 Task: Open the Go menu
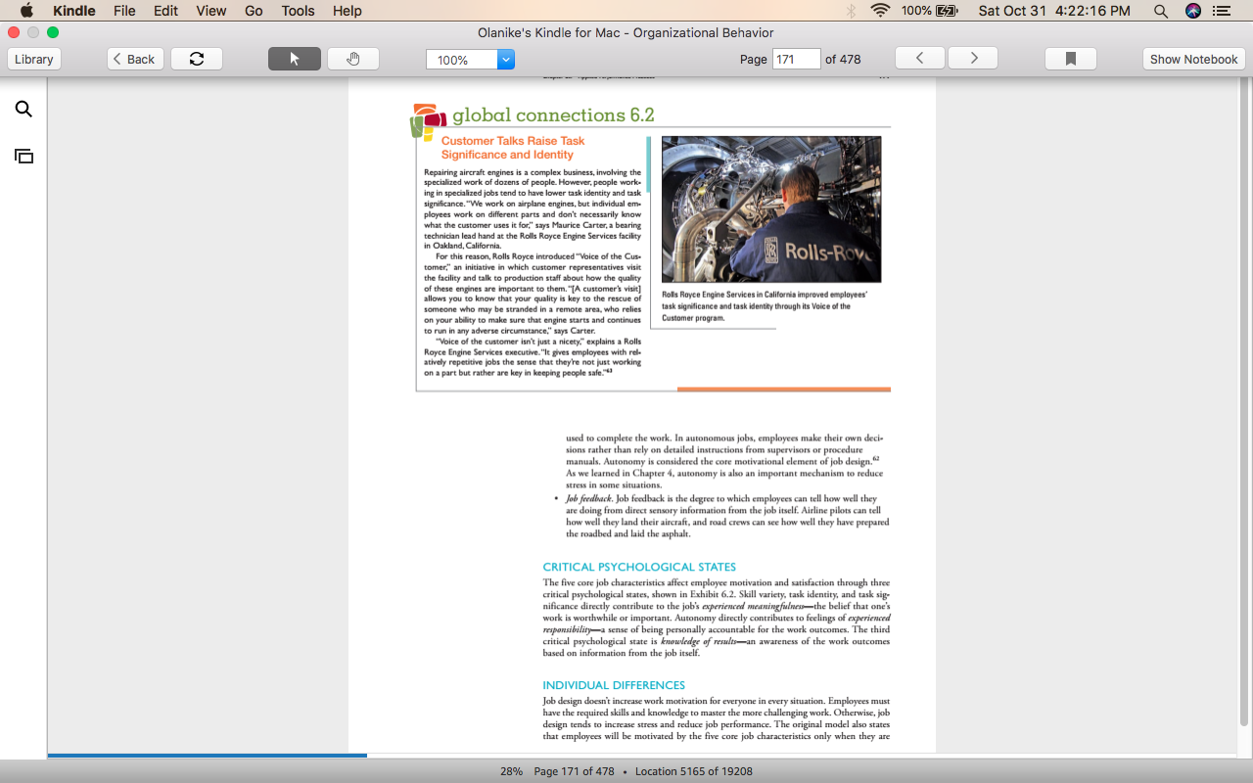point(255,11)
